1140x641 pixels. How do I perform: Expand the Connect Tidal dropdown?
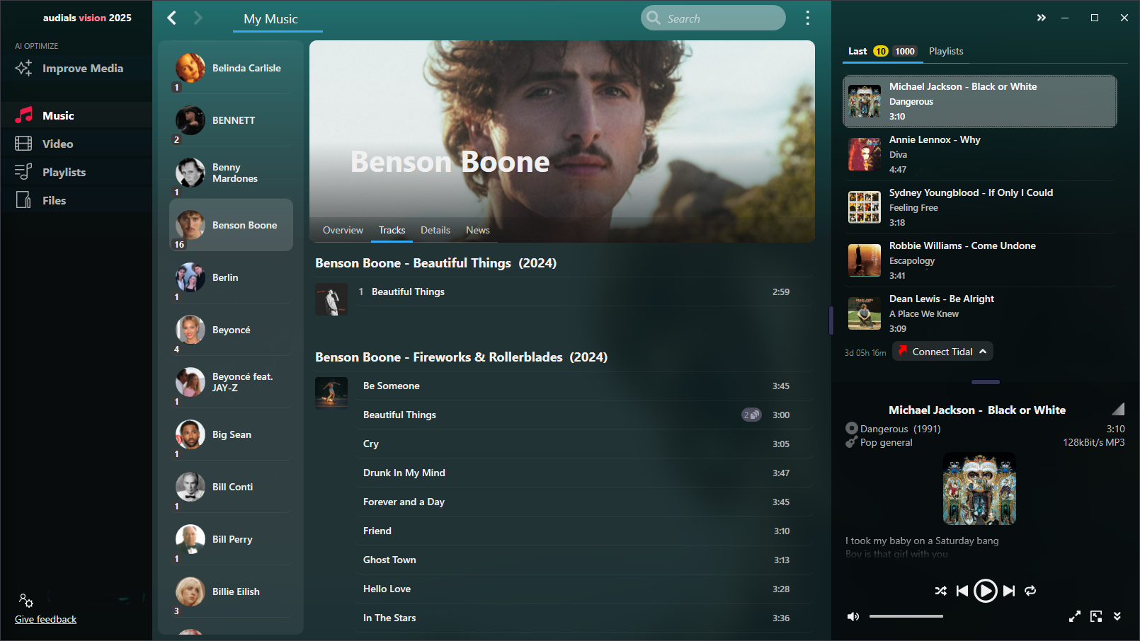click(983, 352)
